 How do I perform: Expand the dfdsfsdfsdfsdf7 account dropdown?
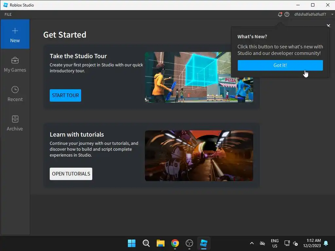click(x=313, y=14)
